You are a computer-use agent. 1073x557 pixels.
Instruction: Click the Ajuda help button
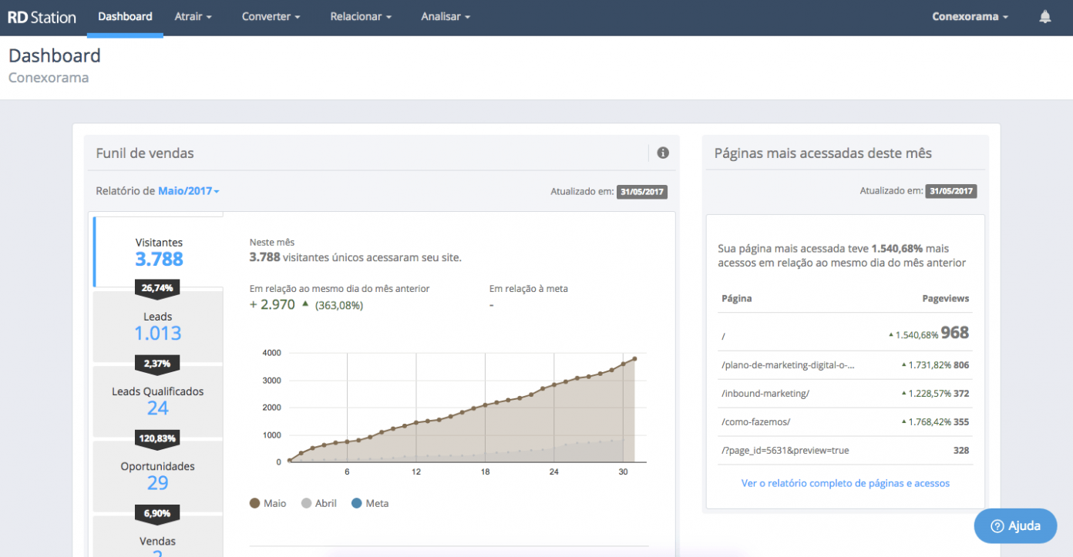click(1014, 526)
